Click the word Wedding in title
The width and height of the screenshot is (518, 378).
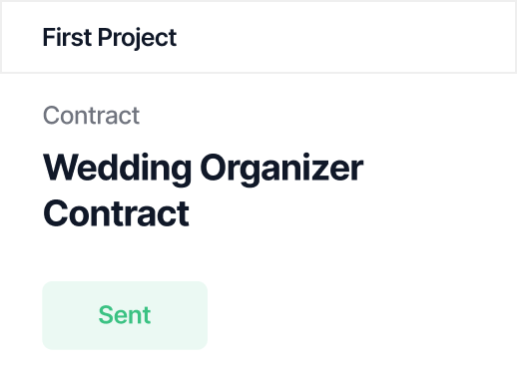pyautogui.click(x=118, y=168)
